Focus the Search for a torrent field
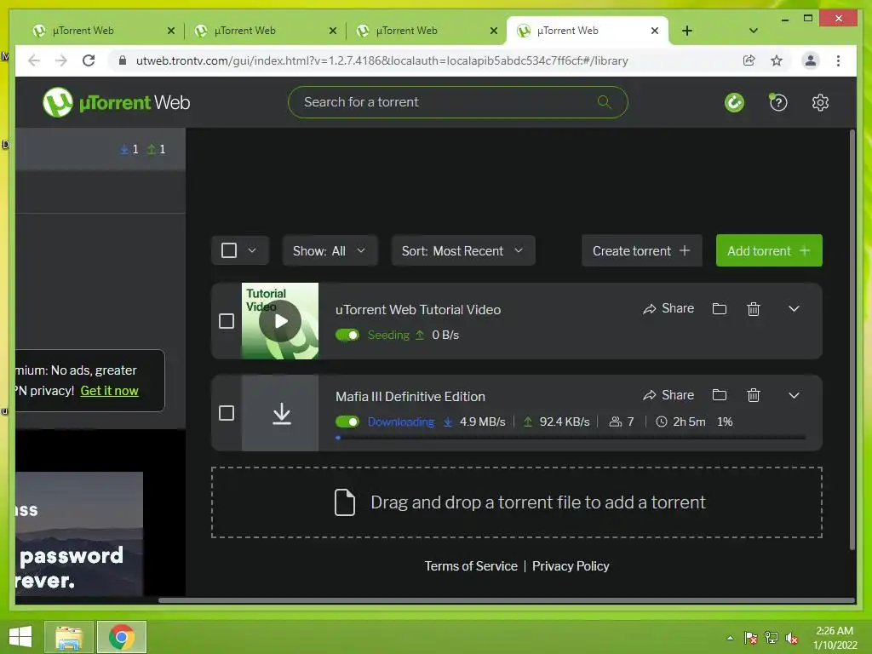Image resolution: width=872 pixels, height=654 pixels. [457, 102]
